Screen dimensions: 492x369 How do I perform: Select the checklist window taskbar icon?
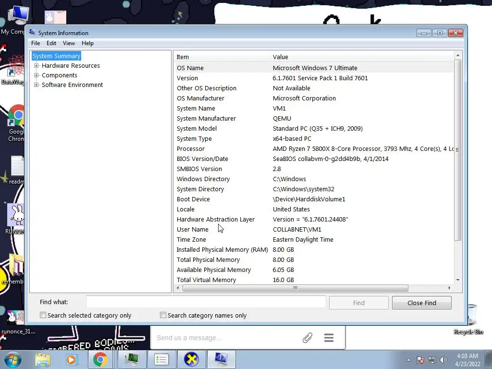click(161, 359)
